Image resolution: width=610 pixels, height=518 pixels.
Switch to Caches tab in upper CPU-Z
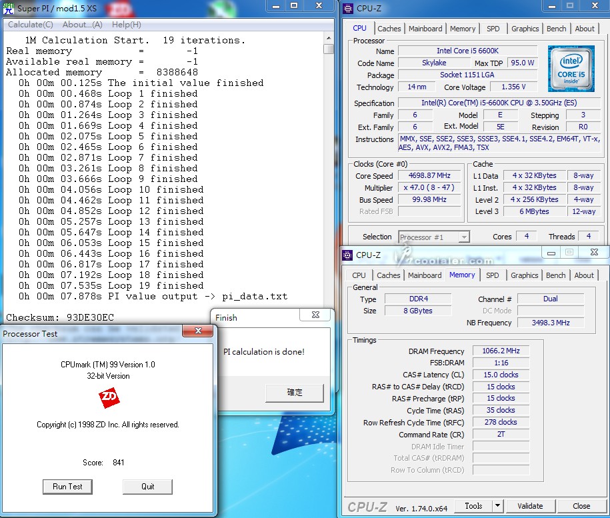point(389,29)
